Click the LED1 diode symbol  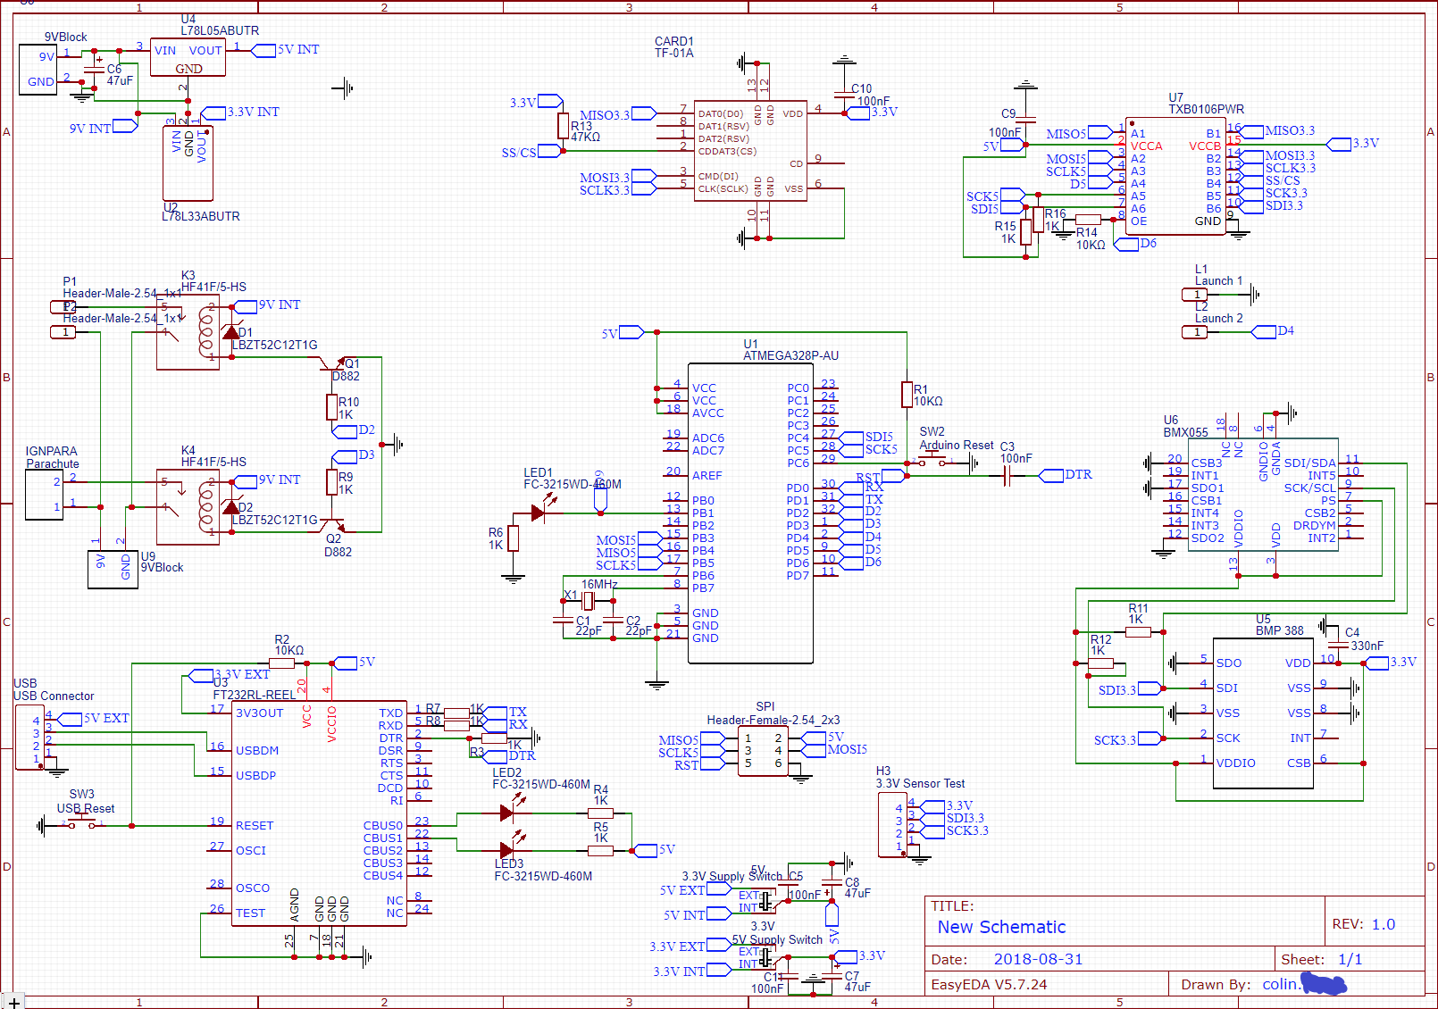(x=539, y=513)
